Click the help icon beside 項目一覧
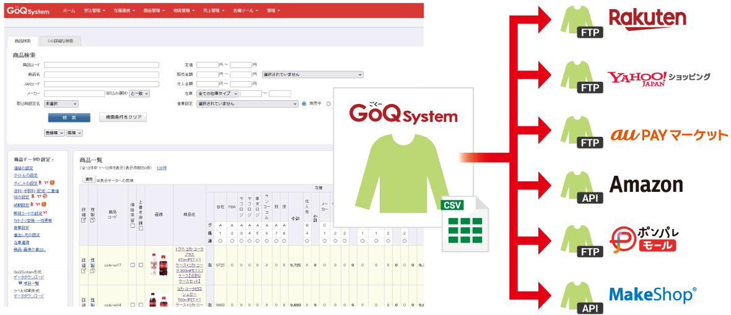Viewport: 731px width, 315px height. click(20, 282)
